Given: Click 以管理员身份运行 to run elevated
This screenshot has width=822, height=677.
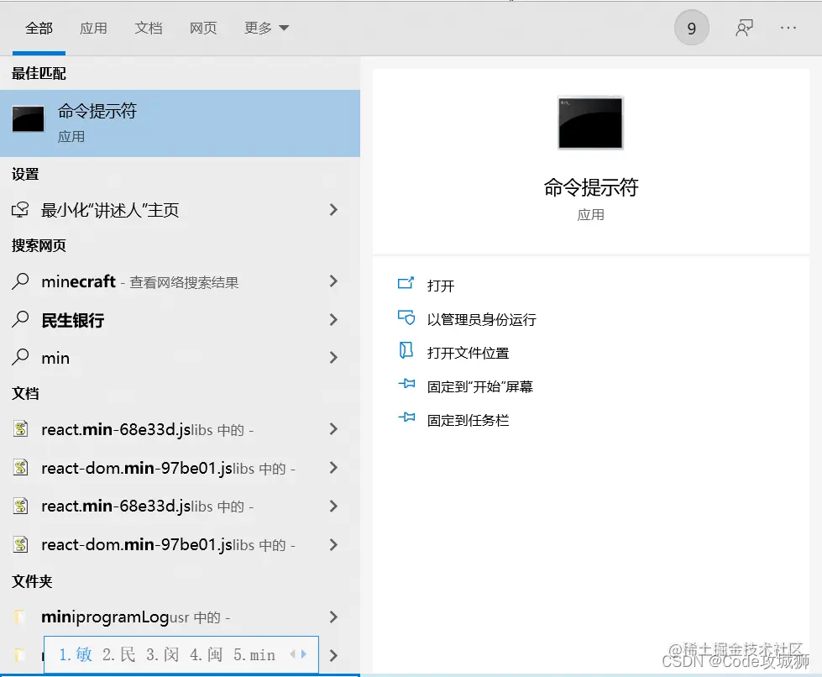Looking at the screenshot, I should click(479, 318).
